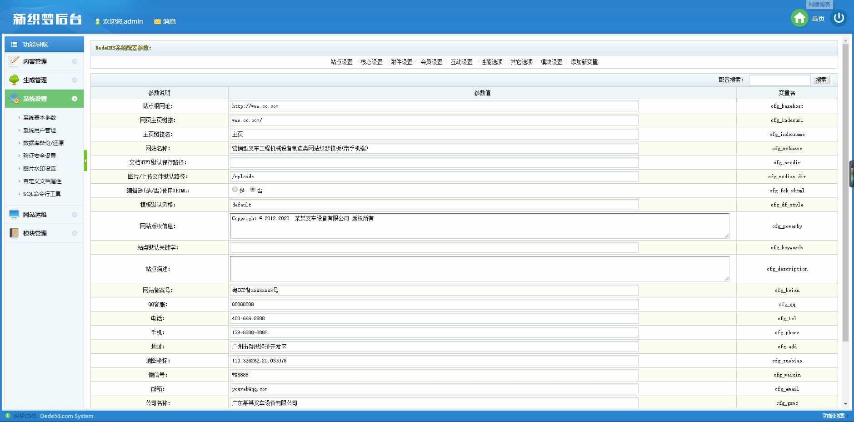Open 添加新变量 tab
Image resolution: width=854 pixels, height=422 pixels.
click(584, 62)
